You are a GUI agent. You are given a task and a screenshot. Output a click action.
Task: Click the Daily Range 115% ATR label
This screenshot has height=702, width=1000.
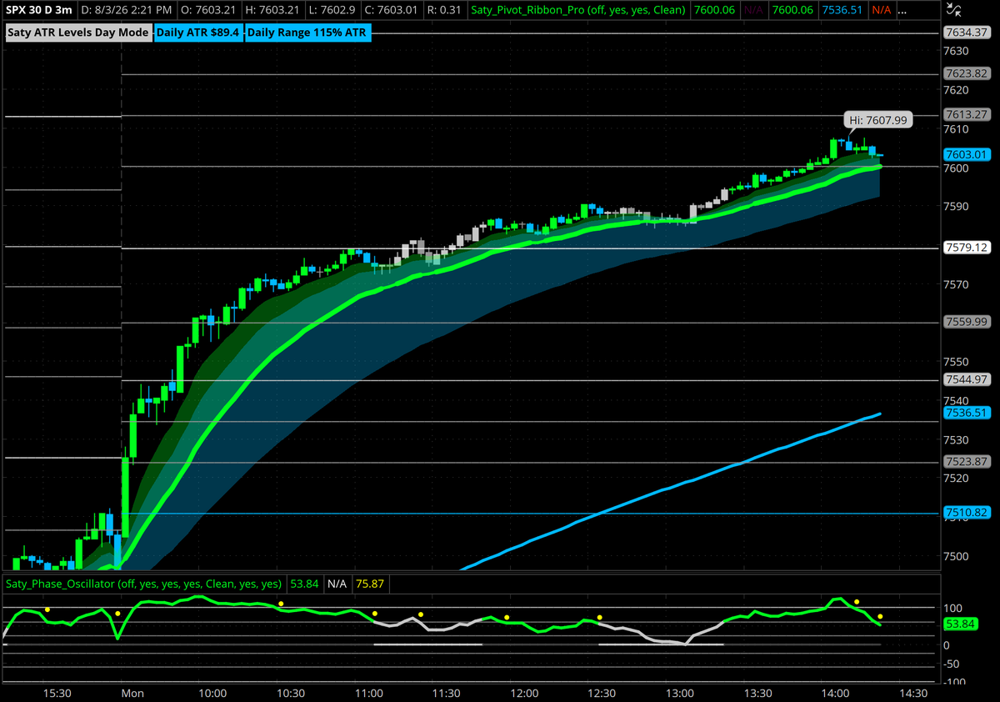[x=308, y=33]
